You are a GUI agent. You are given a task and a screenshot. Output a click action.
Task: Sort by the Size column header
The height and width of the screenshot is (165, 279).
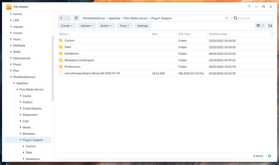[163, 34]
